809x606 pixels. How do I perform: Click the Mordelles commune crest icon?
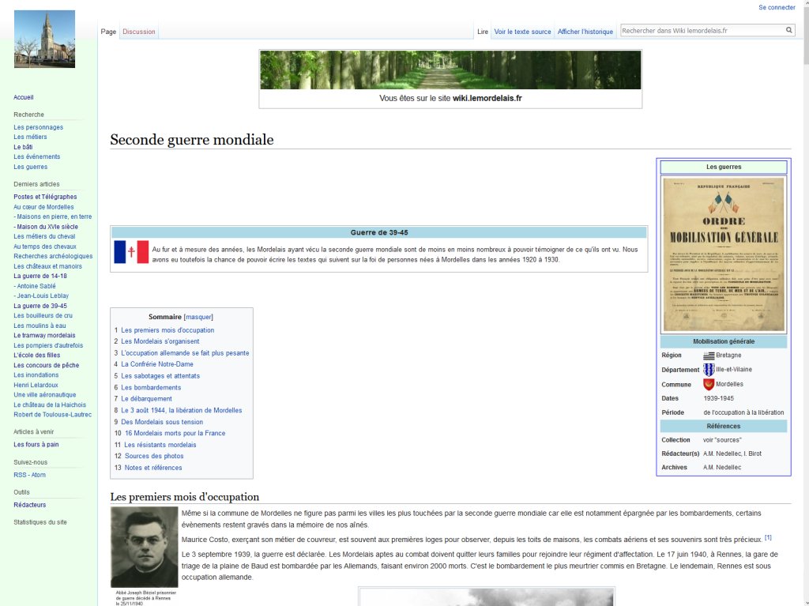[x=709, y=384]
